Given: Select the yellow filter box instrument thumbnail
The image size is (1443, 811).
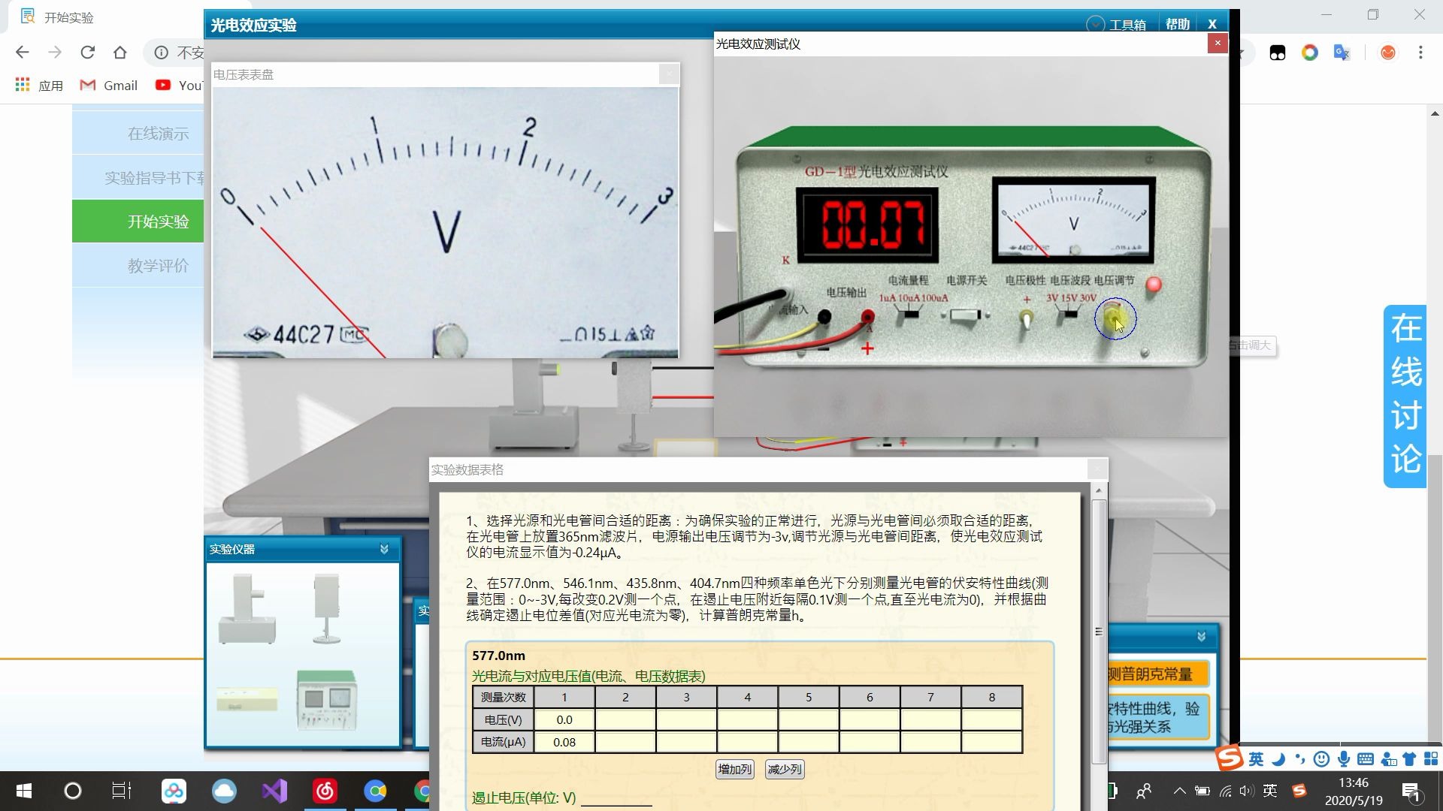Looking at the screenshot, I should click(x=247, y=699).
